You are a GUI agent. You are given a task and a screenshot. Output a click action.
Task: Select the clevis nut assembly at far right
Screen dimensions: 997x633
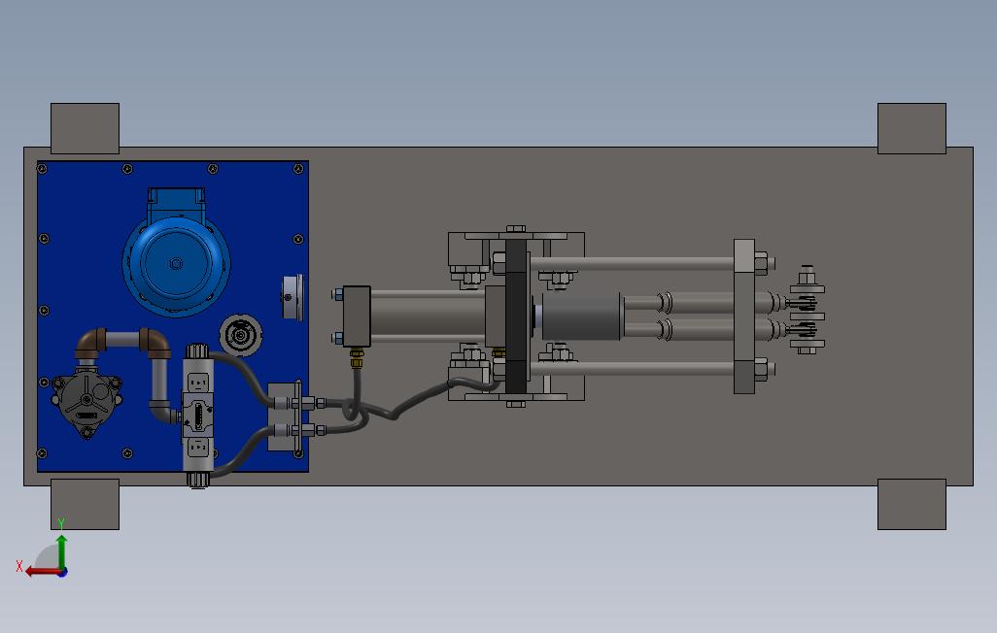tap(807, 311)
